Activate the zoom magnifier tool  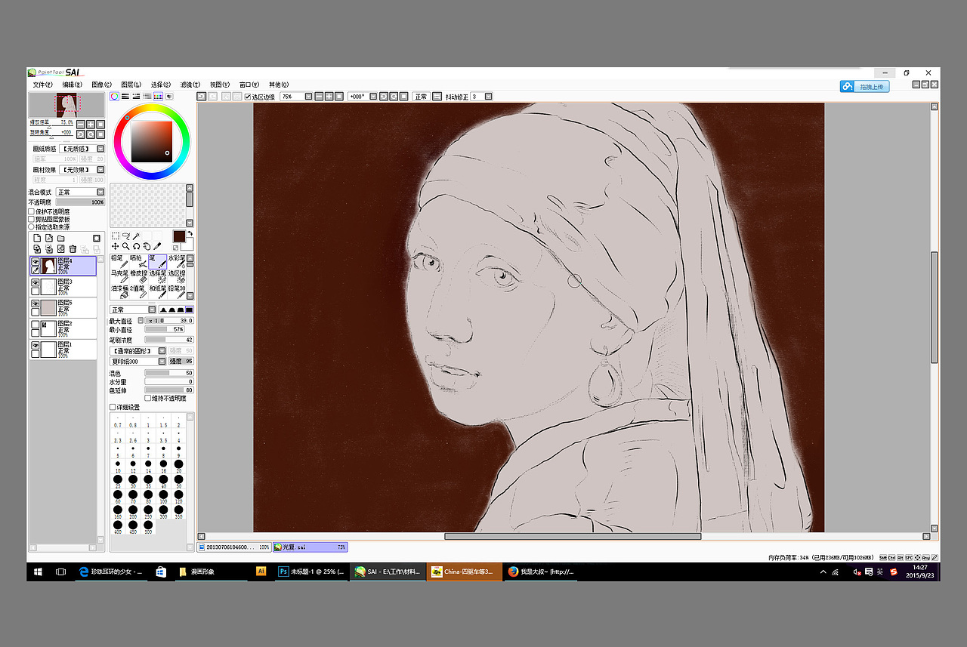[x=126, y=246]
